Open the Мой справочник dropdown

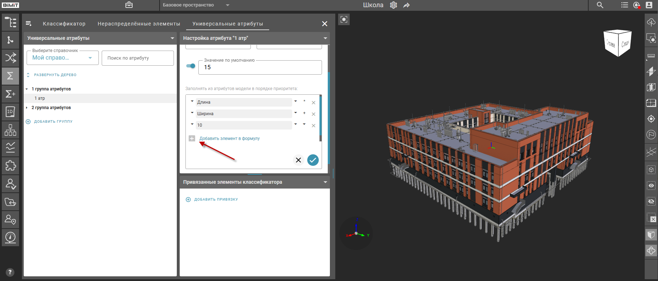(x=63, y=58)
